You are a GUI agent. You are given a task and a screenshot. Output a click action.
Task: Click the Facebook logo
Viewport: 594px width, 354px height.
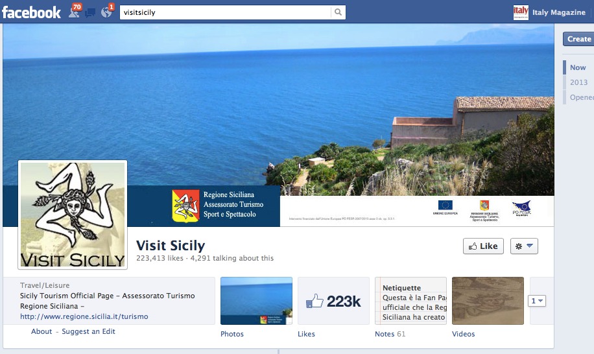[x=31, y=12]
